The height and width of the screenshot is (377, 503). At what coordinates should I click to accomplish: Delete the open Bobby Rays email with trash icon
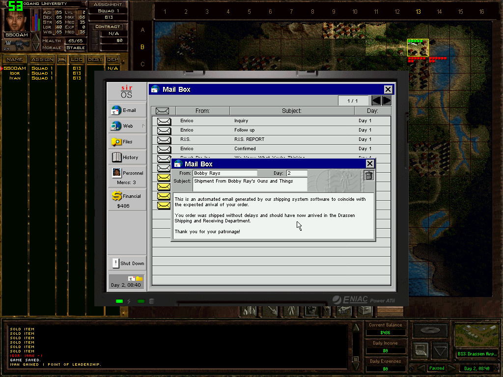click(369, 176)
